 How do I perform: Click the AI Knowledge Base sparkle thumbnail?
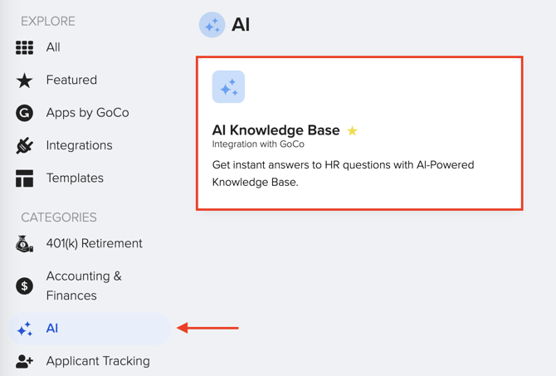pyautogui.click(x=228, y=87)
